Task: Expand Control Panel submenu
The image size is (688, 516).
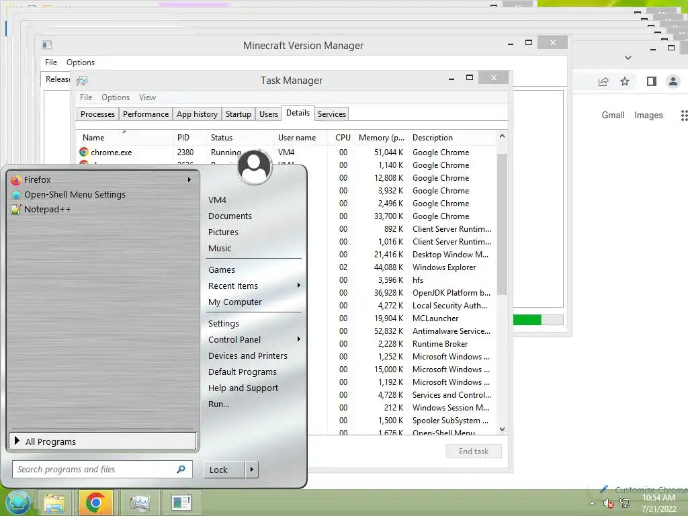Action: (298, 339)
